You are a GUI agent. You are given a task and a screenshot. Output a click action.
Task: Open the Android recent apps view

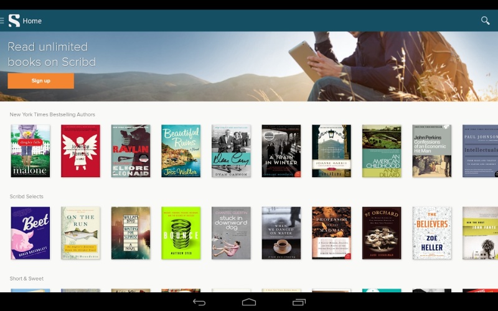(x=299, y=302)
